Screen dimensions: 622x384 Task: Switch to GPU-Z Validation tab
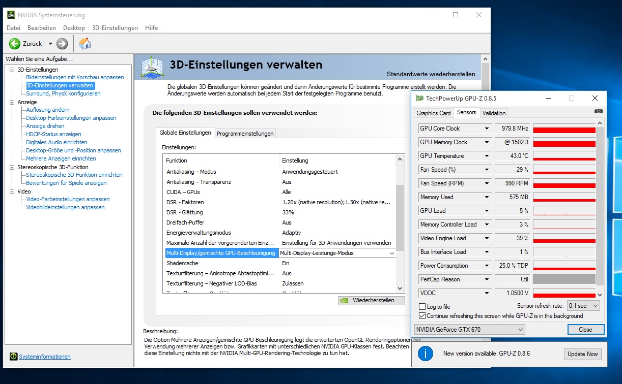point(494,113)
